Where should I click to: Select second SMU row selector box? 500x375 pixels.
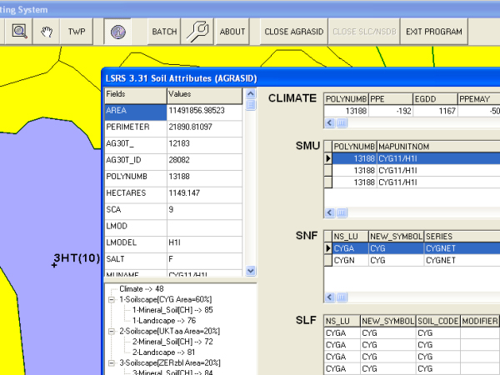pos(328,170)
